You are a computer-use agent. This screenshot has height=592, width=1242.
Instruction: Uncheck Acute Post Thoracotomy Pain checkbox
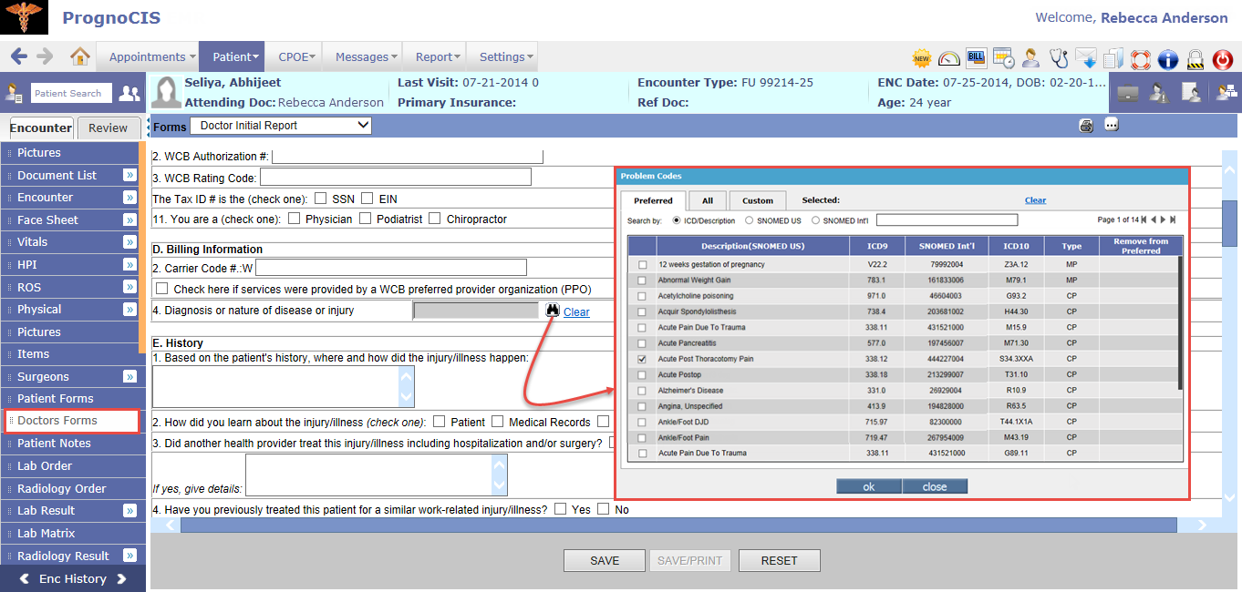click(643, 359)
